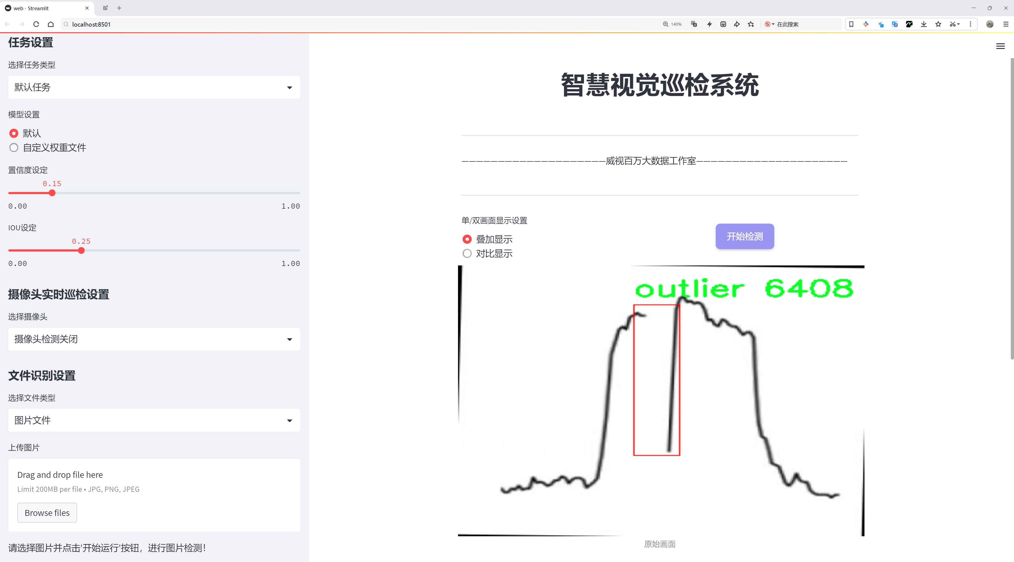The width and height of the screenshot is (1014, 562).
Task: Click the add-to-favorites star-plus icon
Action: [x=751, y=24]
